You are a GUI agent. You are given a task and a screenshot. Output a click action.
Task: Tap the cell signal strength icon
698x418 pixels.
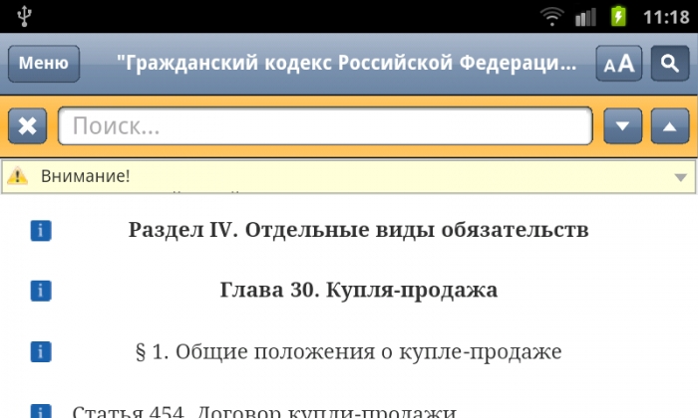[585, 17]
